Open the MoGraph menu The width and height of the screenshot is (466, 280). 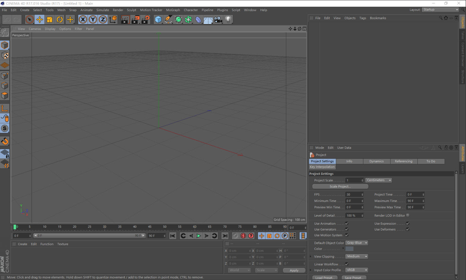pos(173,10)
